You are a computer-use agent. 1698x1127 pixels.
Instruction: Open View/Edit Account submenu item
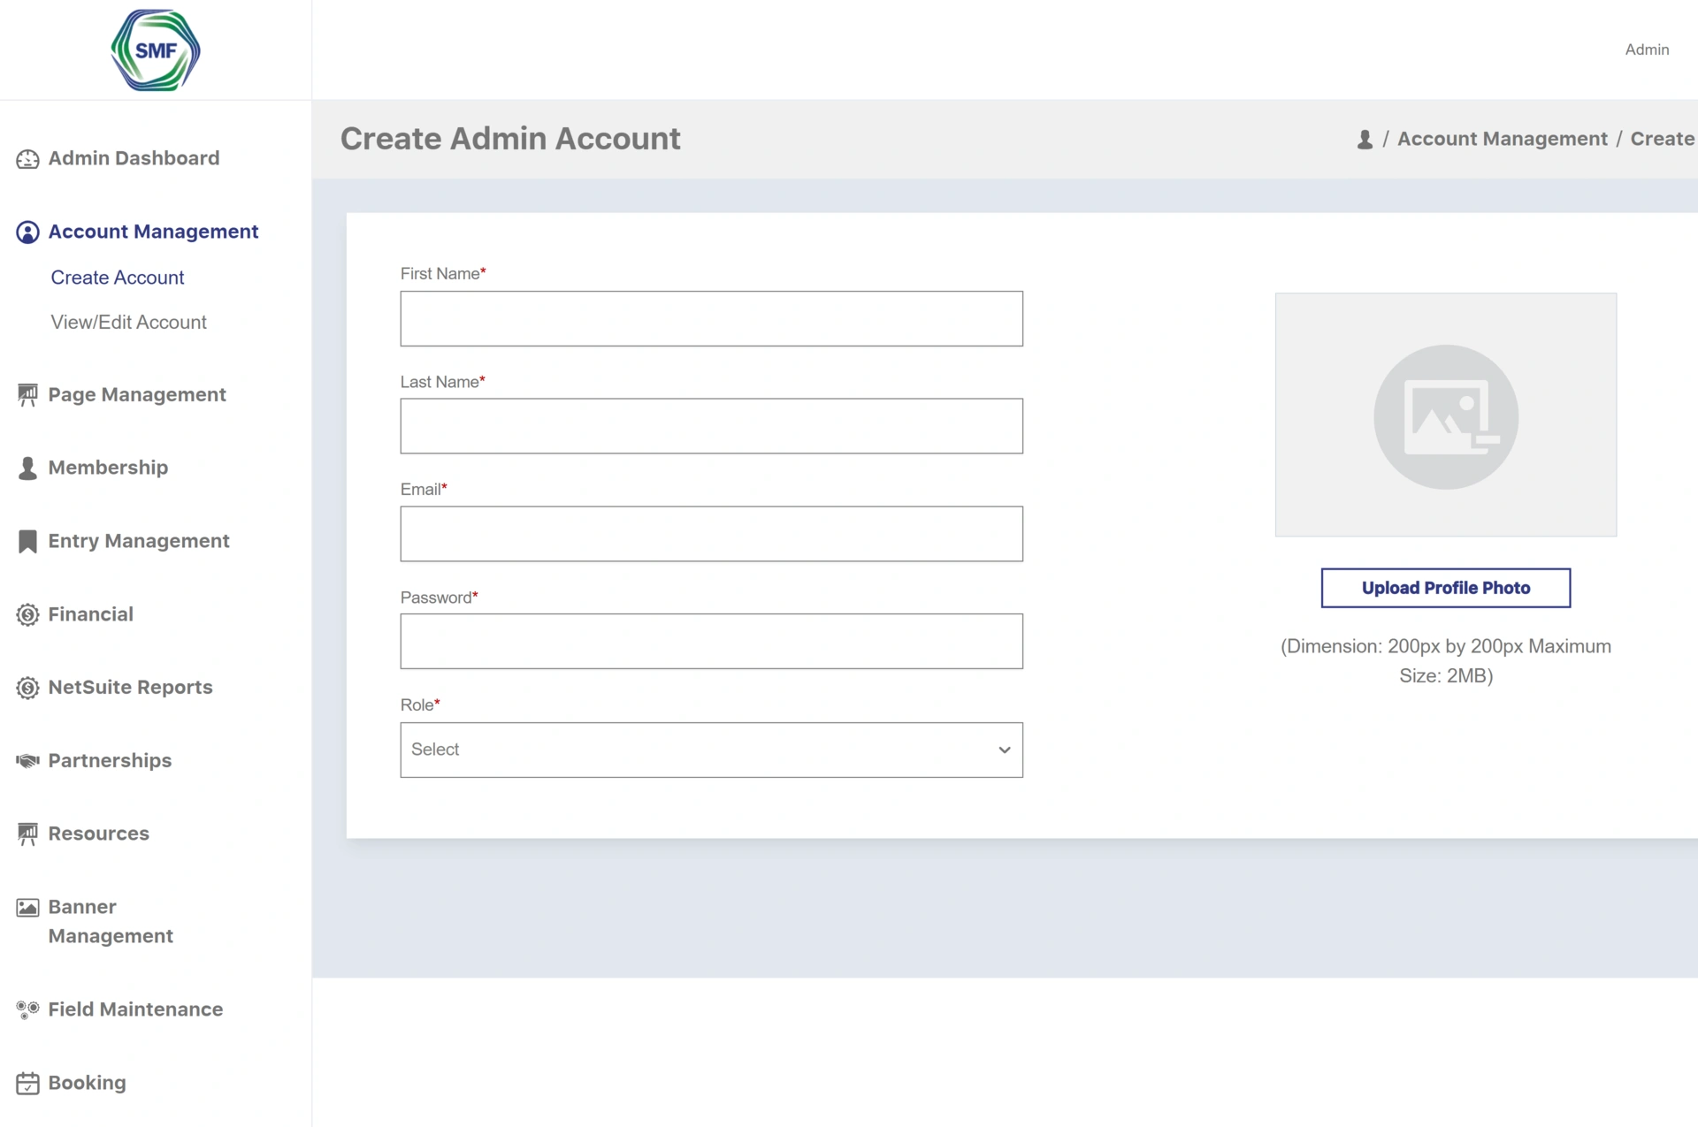pyautogui.click(x=128, y=323)
